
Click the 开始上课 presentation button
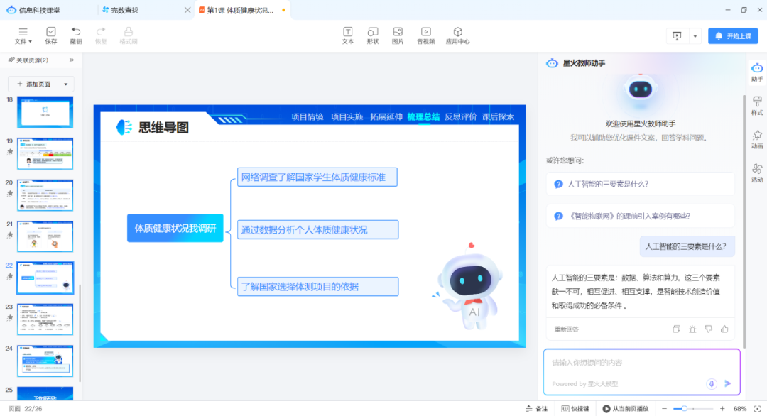[733, 35]
